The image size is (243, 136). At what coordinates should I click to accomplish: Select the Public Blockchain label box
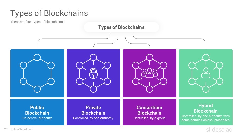pos(37,112)
